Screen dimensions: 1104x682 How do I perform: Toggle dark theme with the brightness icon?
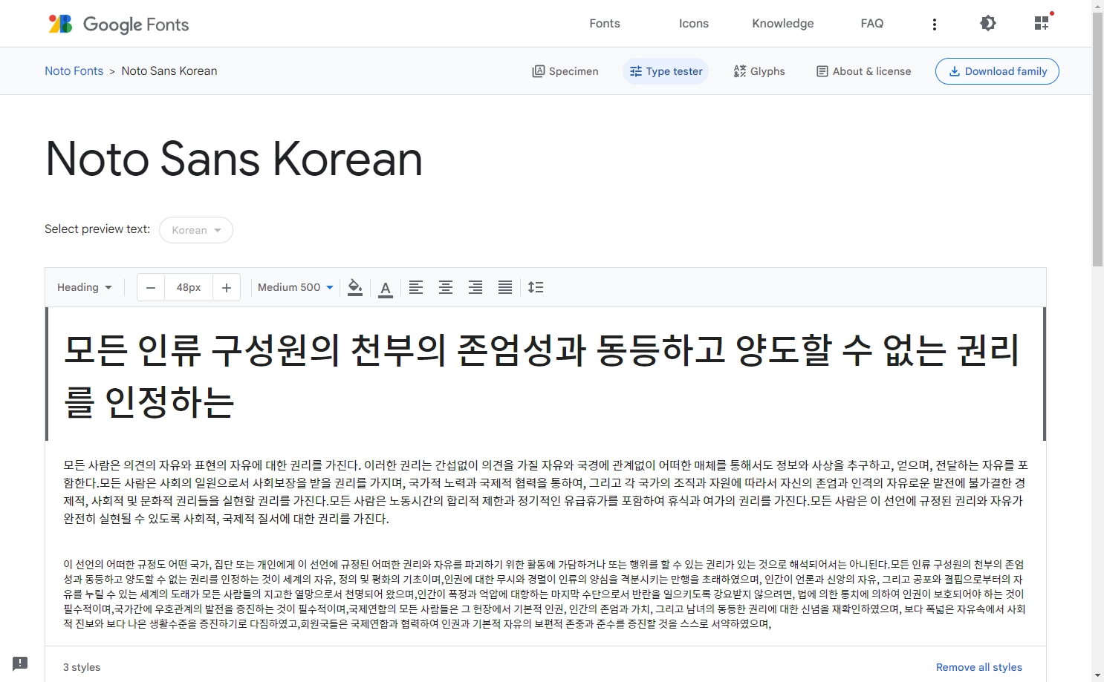988,23
